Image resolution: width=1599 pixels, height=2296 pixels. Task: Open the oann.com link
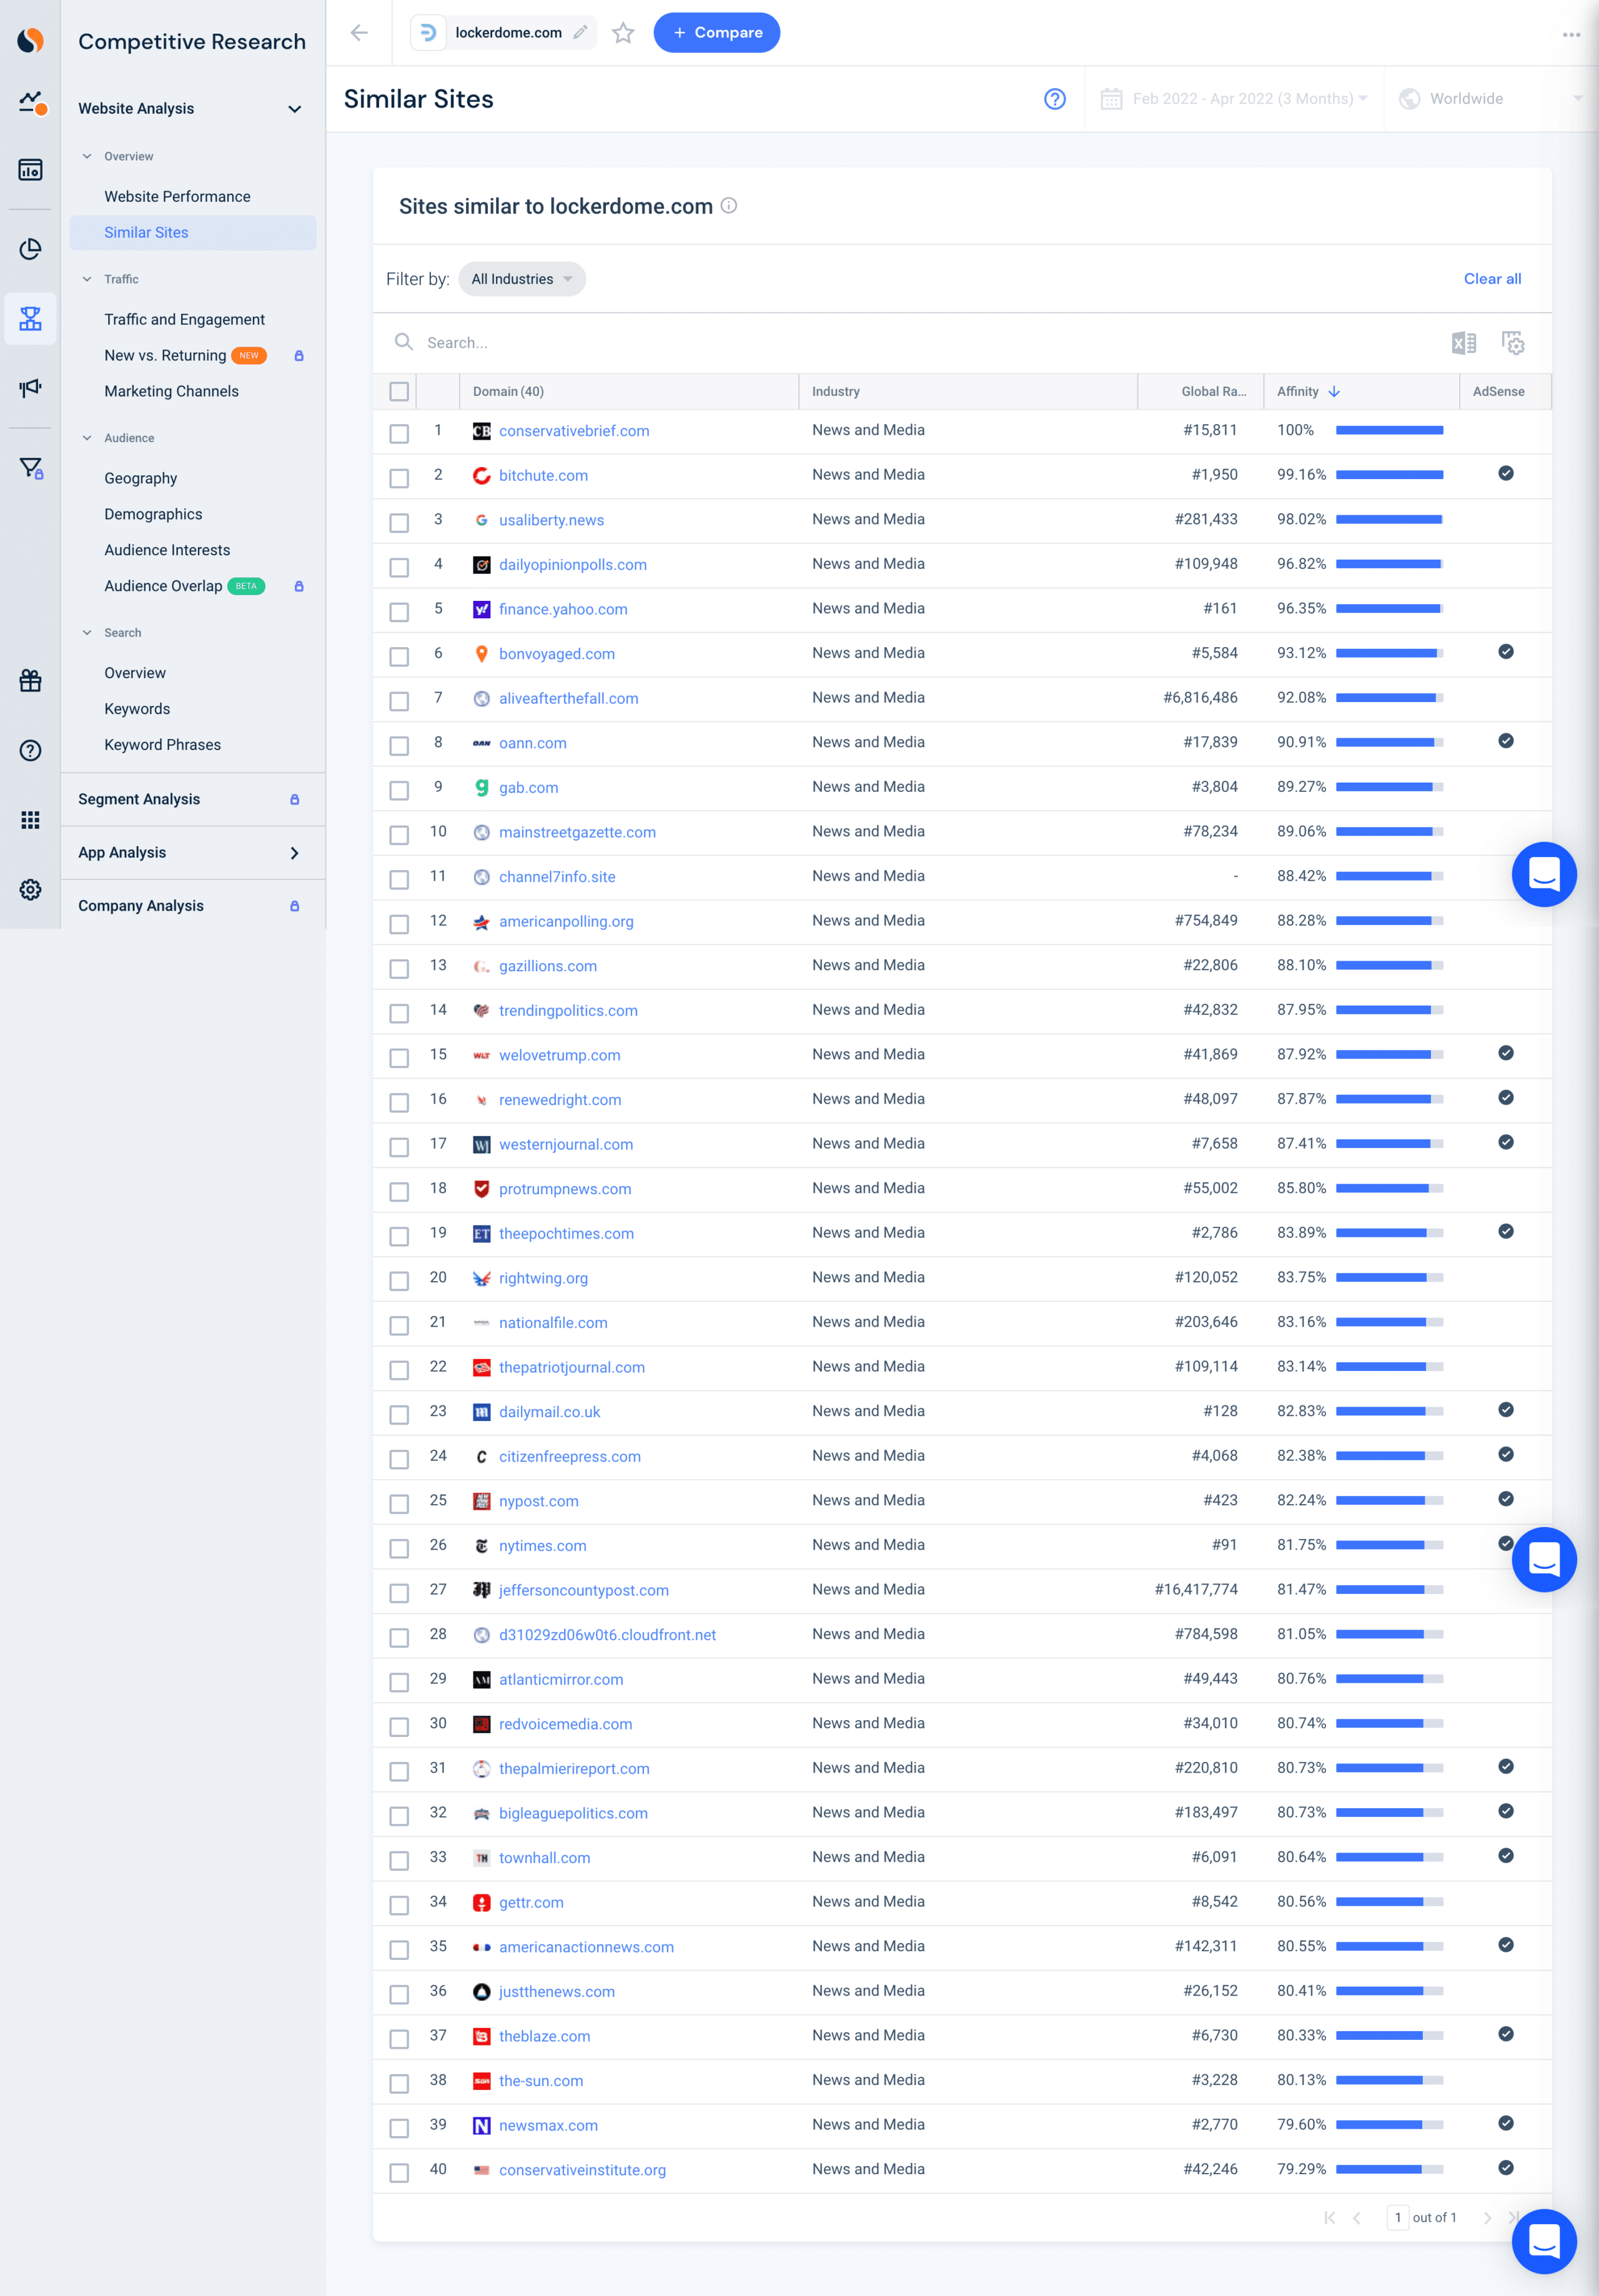532,743
